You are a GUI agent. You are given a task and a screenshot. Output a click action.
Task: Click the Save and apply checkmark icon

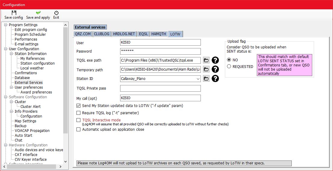38,13
